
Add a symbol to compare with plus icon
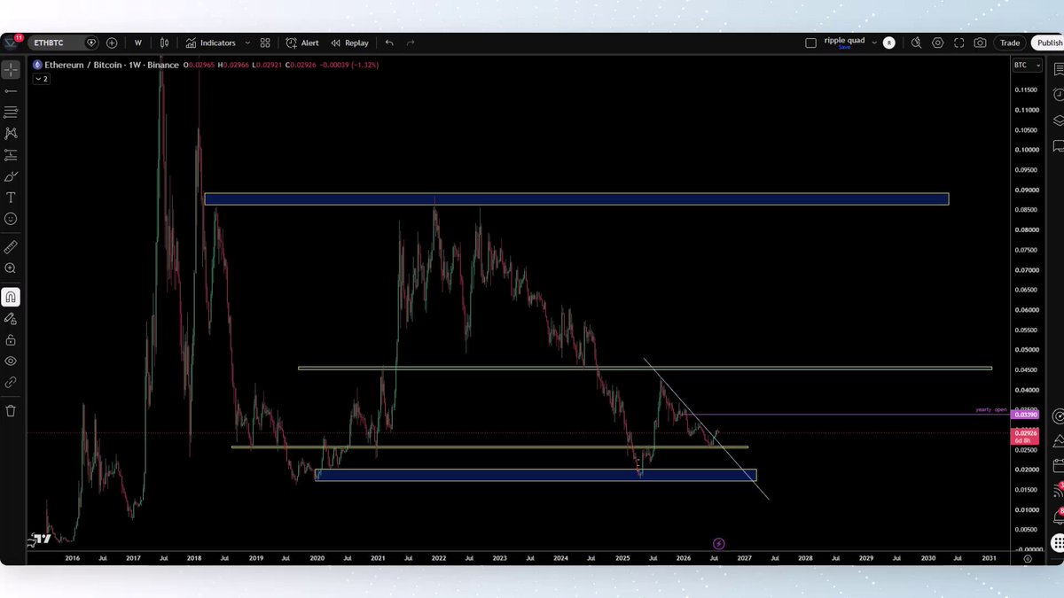tap(112, 43)
